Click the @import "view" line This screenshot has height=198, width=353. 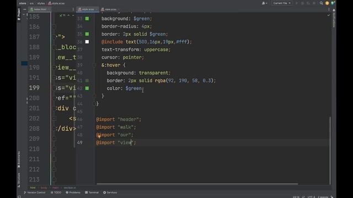point(116,142)
